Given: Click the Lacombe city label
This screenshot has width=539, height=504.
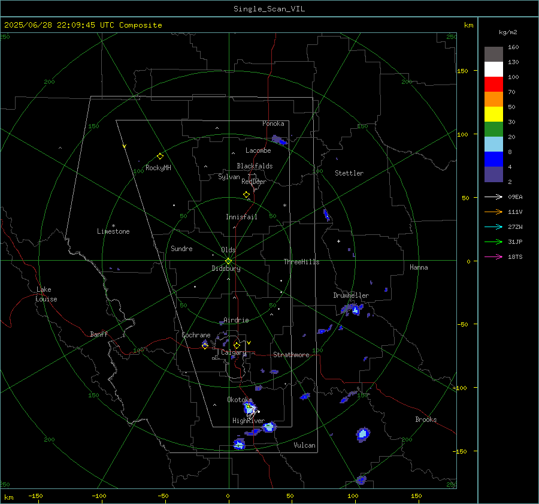Looking at the screenshot, I should [258, 150].
